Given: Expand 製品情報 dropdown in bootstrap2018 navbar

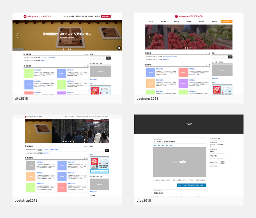Looking at the screenshot, I should (79, 117).
